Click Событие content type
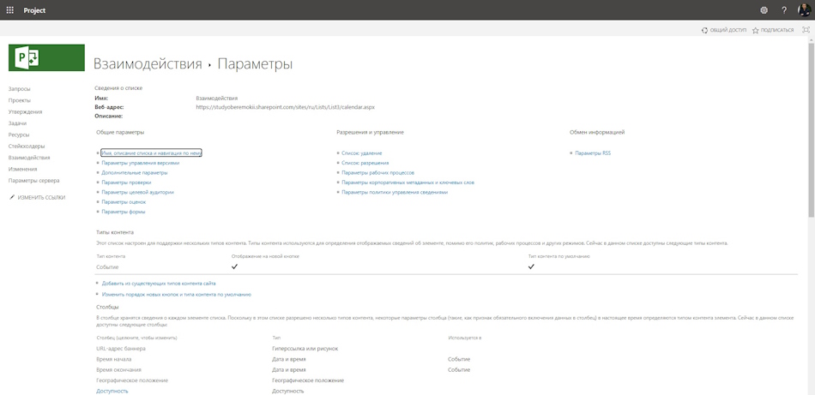The width and height of the screenshot is (815, 395). tap(107, 266)
